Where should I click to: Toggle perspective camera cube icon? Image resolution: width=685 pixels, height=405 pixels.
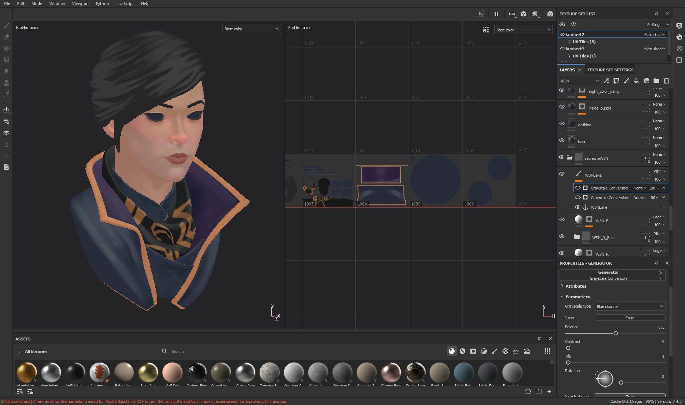click(524, 14)
